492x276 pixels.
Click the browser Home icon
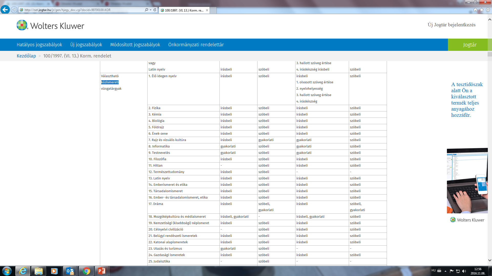pyautogui.click(x=475, y=10)
